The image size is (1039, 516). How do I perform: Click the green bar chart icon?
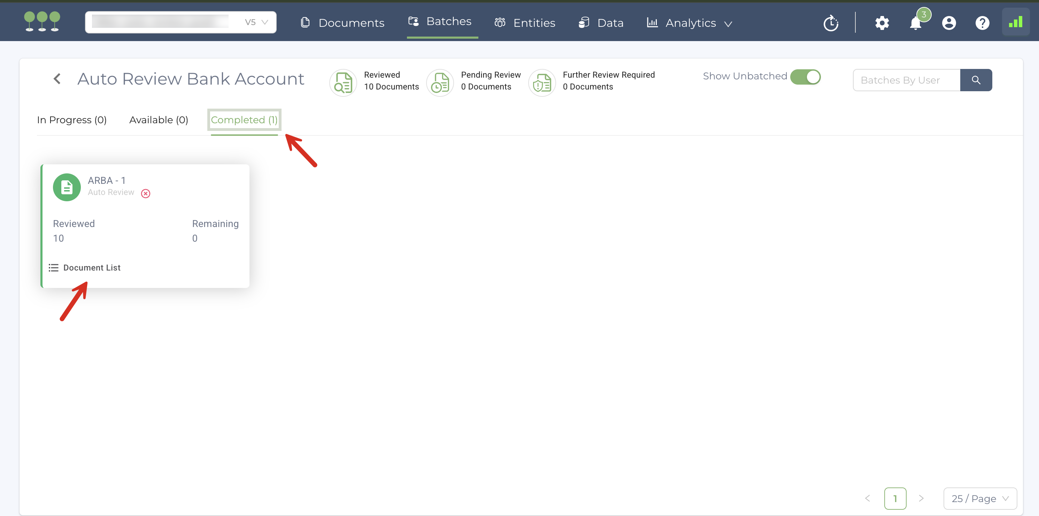pyautogui.click(x=1015, y=22)
